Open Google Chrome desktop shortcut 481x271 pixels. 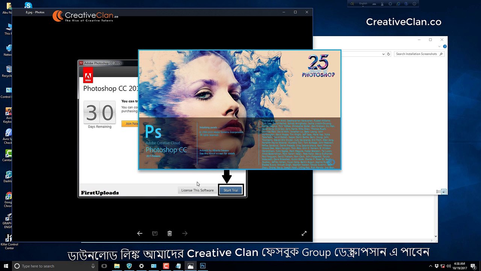(8, 199)
